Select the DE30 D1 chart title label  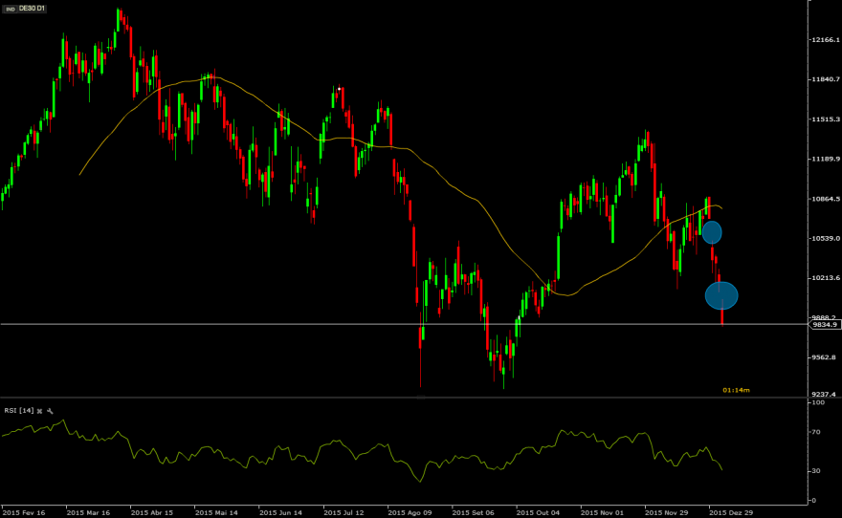(33, 9)
